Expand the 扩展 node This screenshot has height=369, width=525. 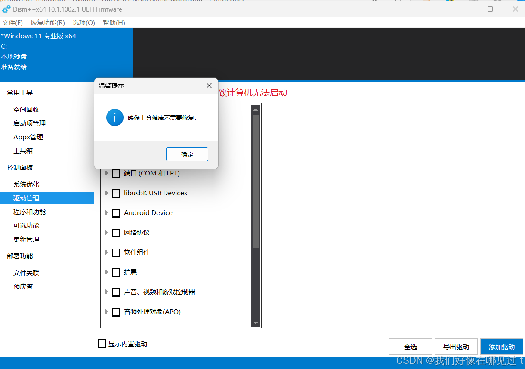pos(107,272)
